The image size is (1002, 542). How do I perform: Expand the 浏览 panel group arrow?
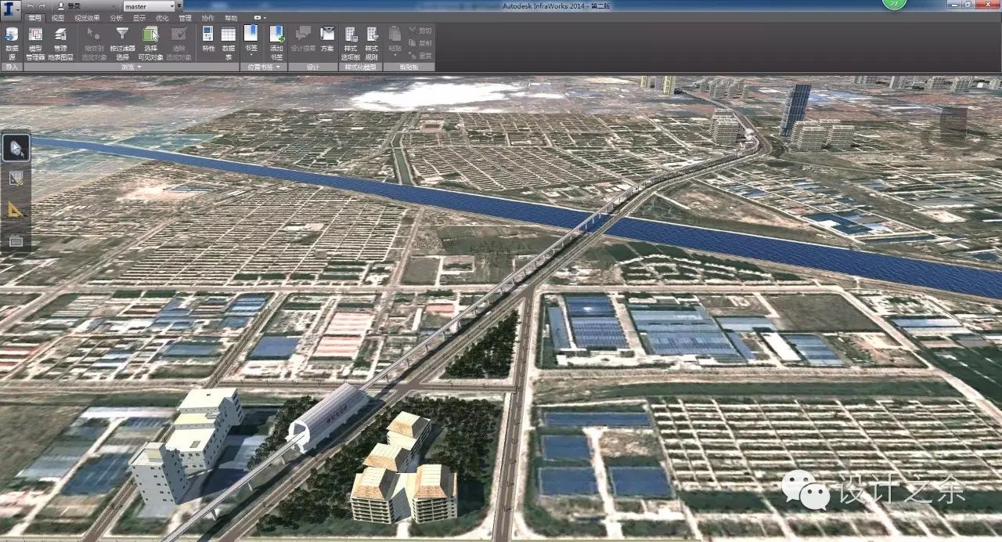click(139, 67)
